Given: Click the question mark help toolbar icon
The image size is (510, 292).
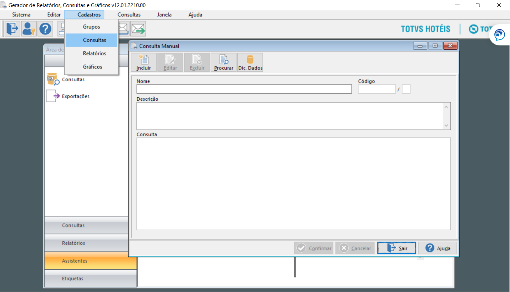Looking at the screenshot, I should coord(45,29).
